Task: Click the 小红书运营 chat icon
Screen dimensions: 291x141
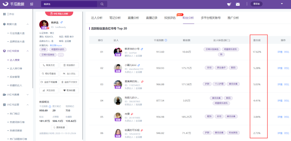Action: (x=4, y=105)
